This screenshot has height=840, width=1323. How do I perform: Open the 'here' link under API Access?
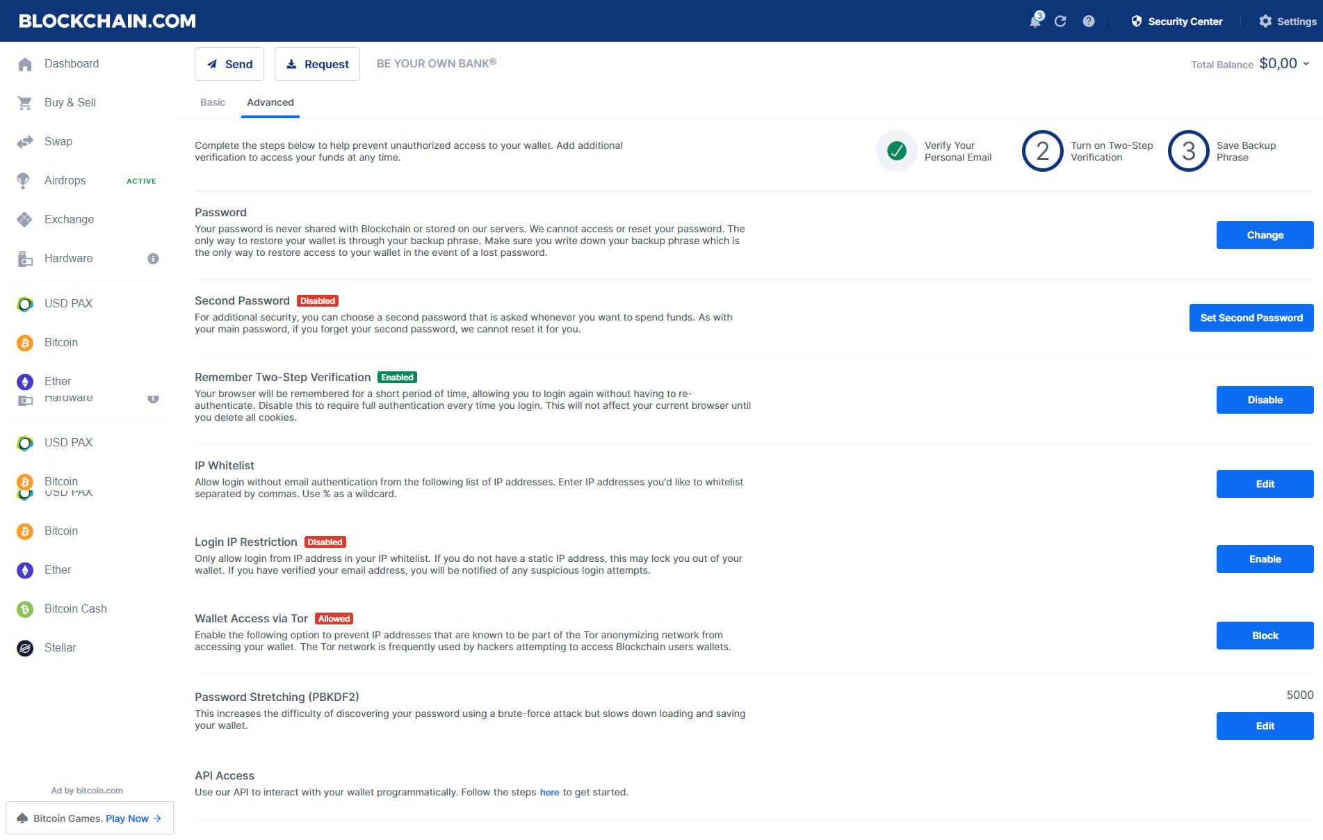pos(549,792)
